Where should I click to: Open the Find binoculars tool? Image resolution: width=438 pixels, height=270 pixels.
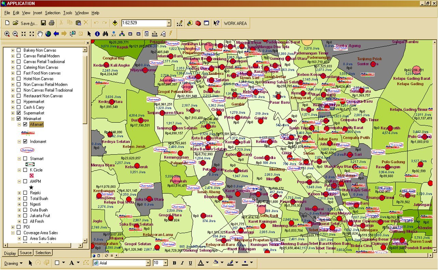(x=105, y=34)
